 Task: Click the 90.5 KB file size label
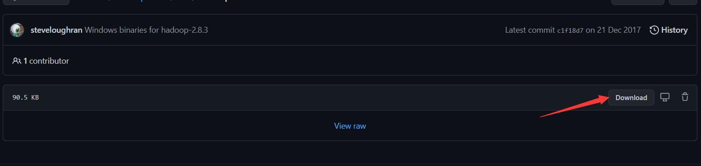click(26, 97)
